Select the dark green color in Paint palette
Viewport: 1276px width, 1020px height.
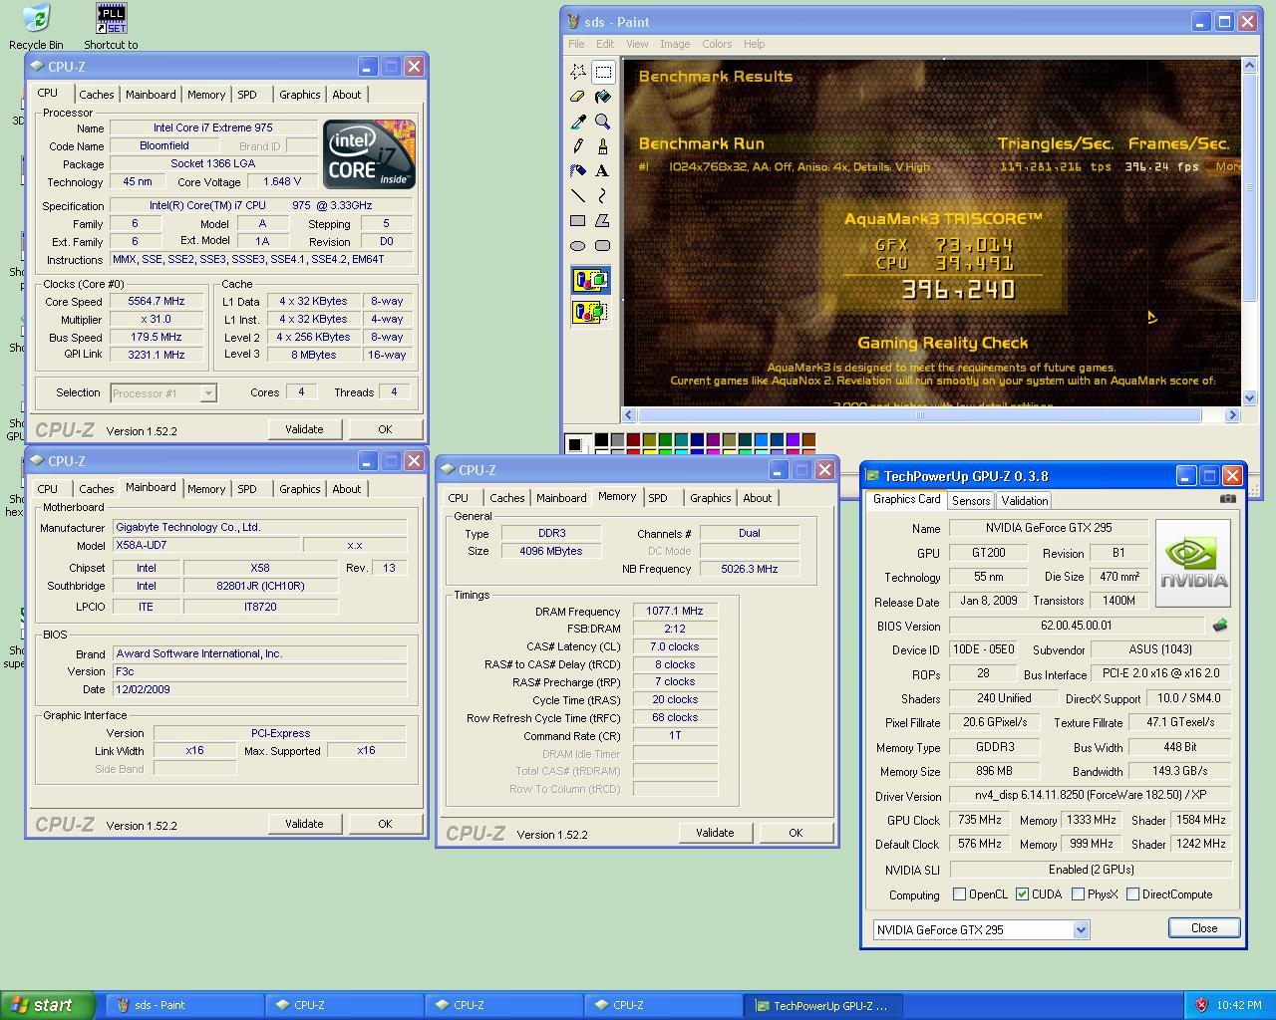[665, 439]
